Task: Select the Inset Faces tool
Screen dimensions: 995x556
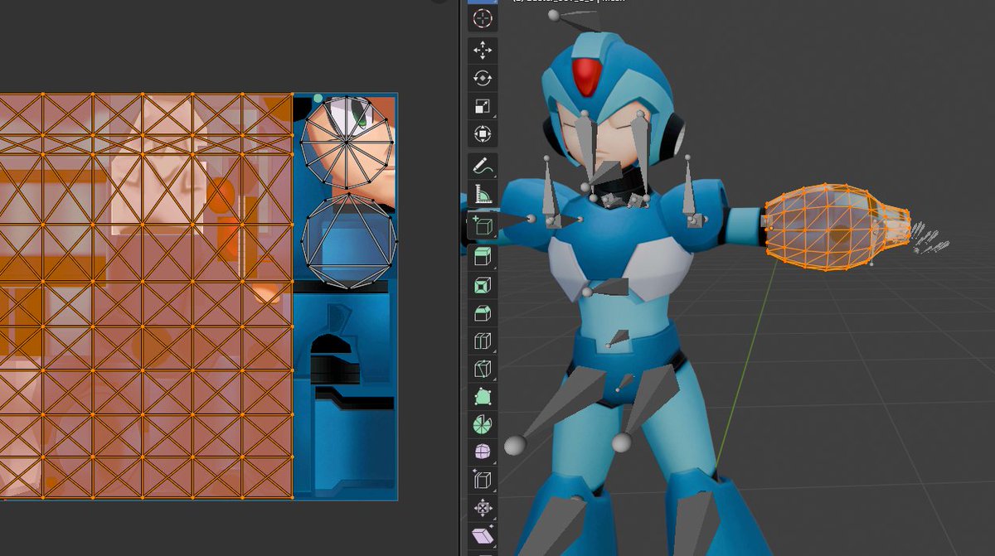Action: click(483, 286)
